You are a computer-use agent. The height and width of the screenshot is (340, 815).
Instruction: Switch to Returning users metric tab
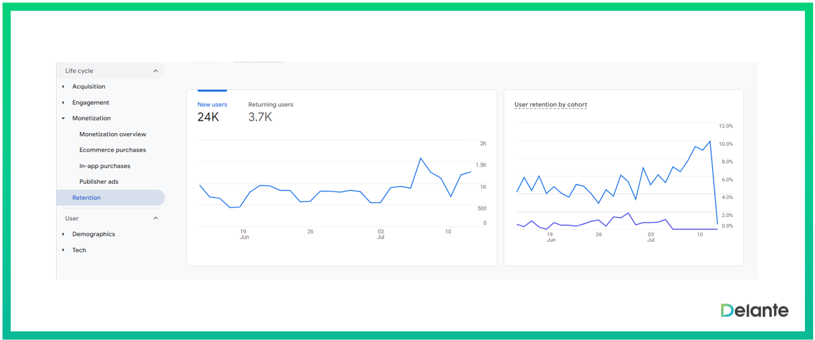click(270, 105)
